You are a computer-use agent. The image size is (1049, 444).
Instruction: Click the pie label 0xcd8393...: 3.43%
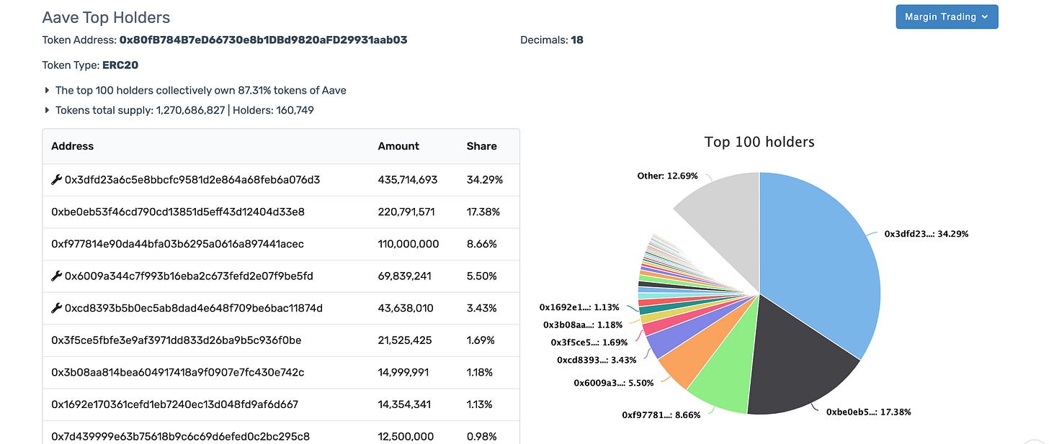[x=597, y=360]
